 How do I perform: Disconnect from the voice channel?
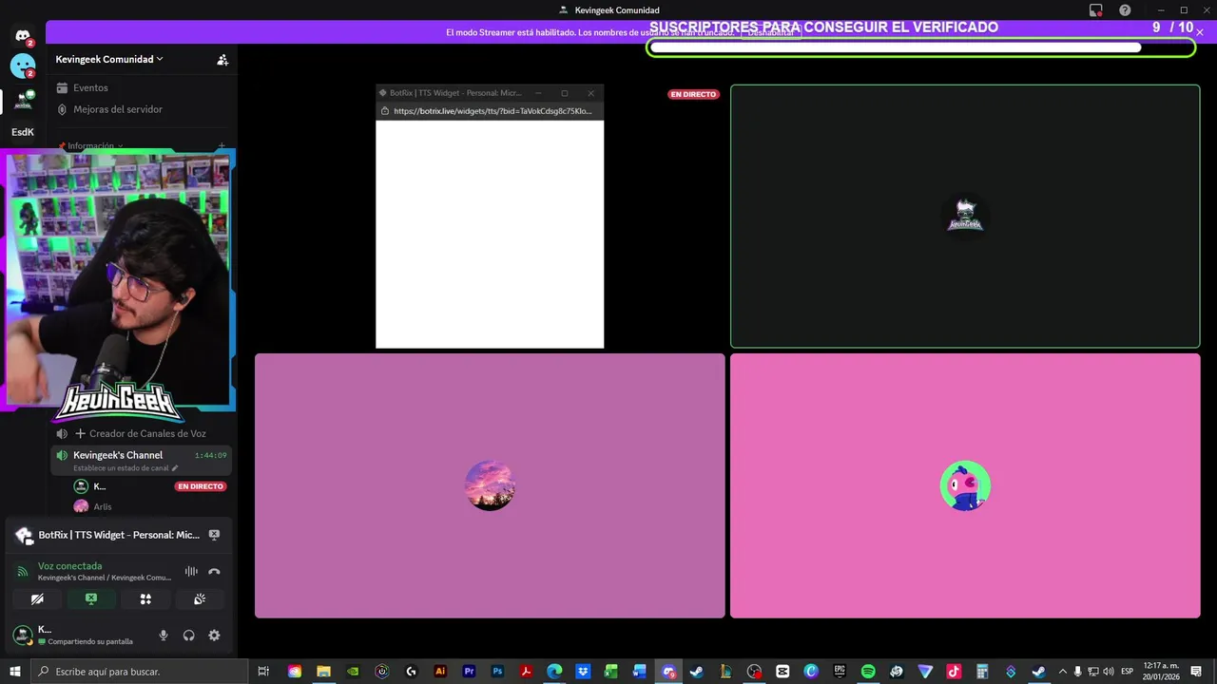point(214,571)
